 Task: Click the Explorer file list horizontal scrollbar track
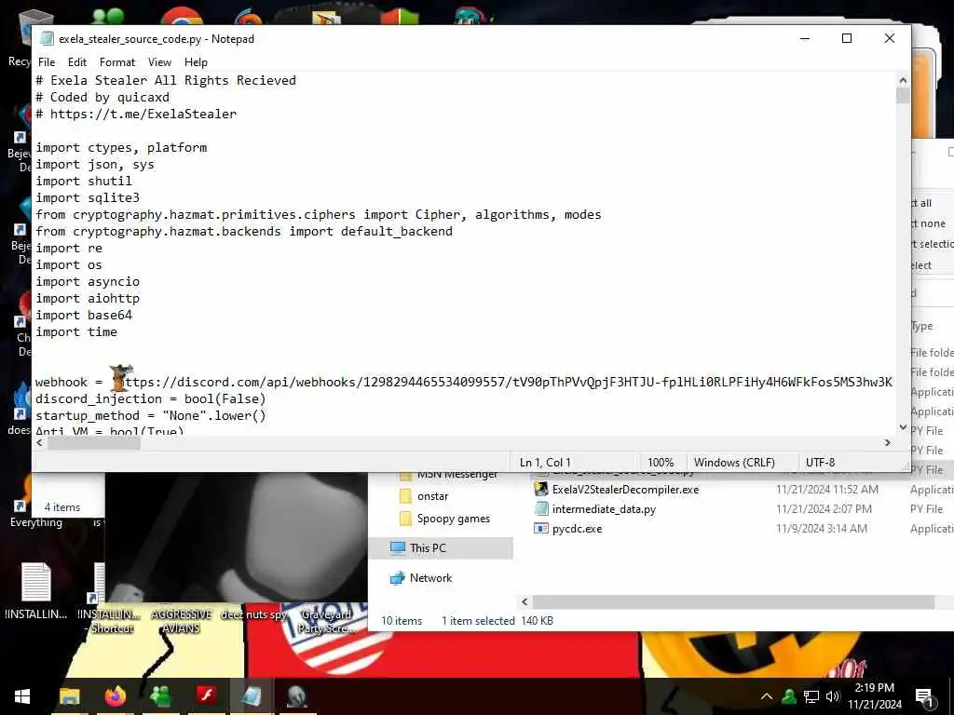[x=733, y=602]
